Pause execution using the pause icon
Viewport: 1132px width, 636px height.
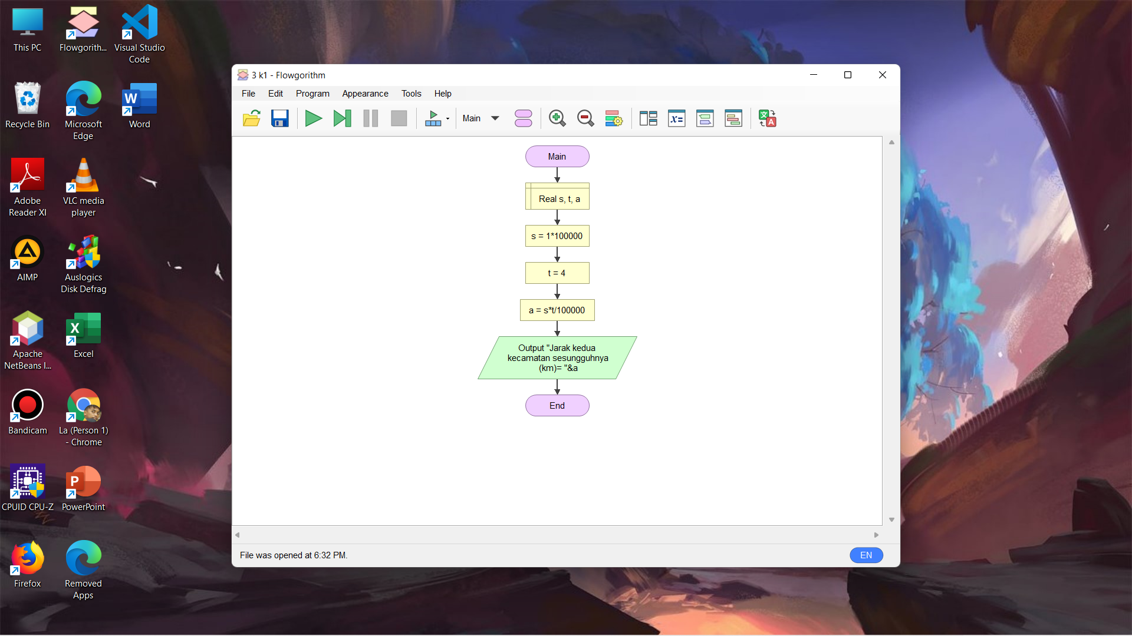371,118
